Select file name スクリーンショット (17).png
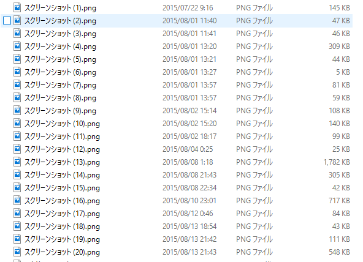 [x=62, y=214]
